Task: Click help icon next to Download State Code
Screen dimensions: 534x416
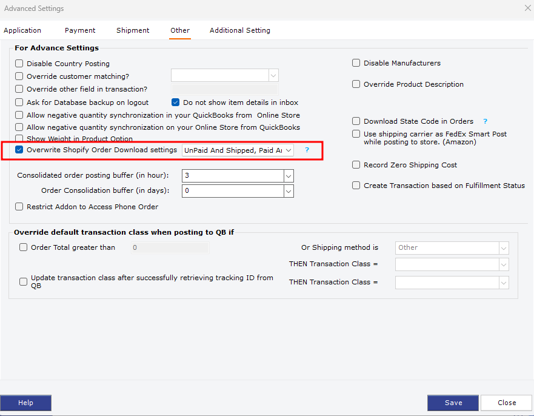Action: point(486,121)
